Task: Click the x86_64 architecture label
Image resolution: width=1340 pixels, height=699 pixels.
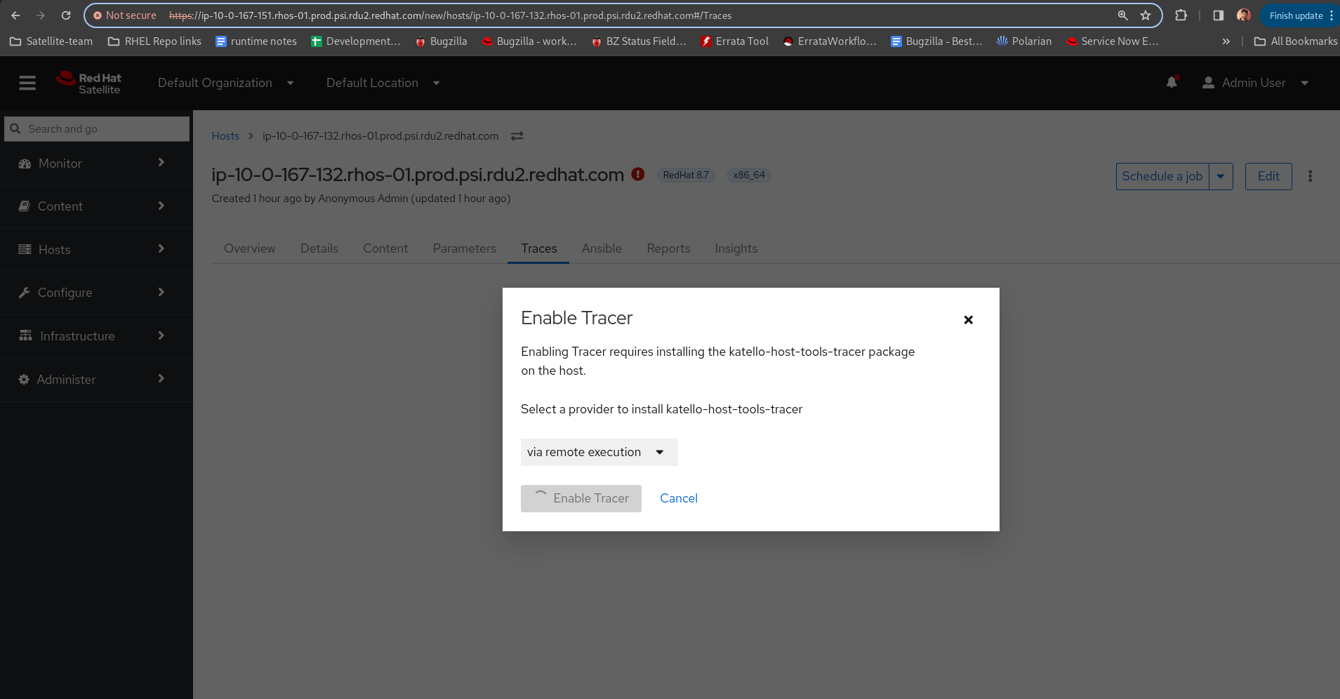Action: coord(749,175)
